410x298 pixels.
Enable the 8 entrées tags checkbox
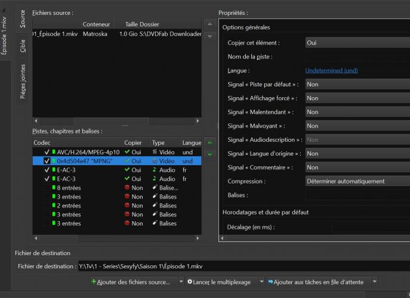coord(47,188)
